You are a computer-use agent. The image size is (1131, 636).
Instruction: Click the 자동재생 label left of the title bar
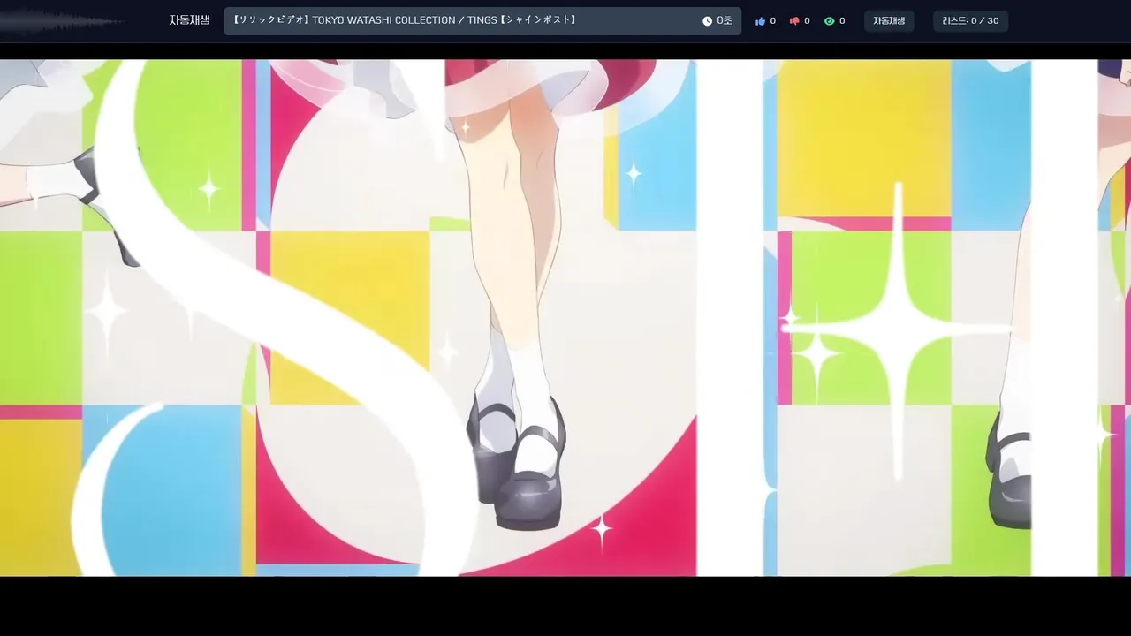pos(189,20)
